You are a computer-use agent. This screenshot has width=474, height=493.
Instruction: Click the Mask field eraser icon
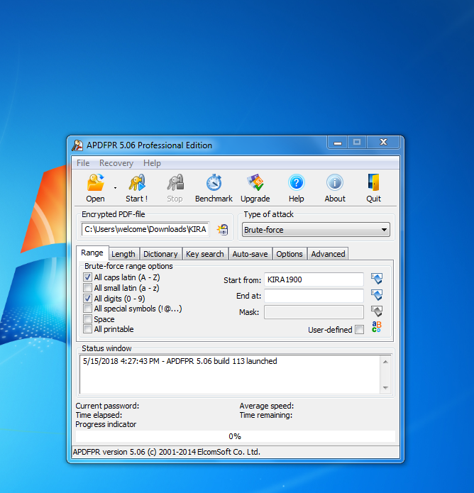coord(377,311)
